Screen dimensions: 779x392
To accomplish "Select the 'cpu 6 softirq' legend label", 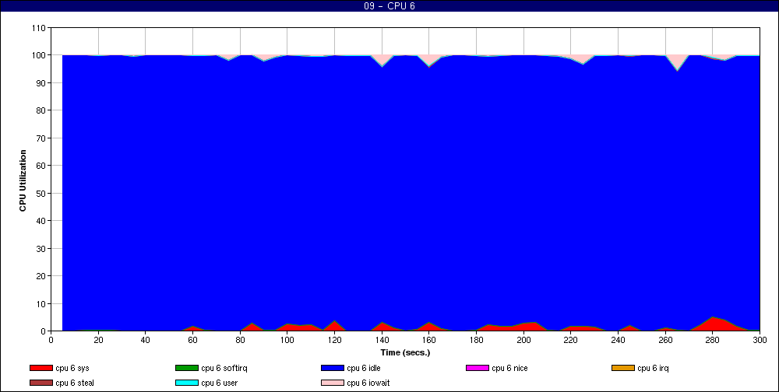I will 224,368.
